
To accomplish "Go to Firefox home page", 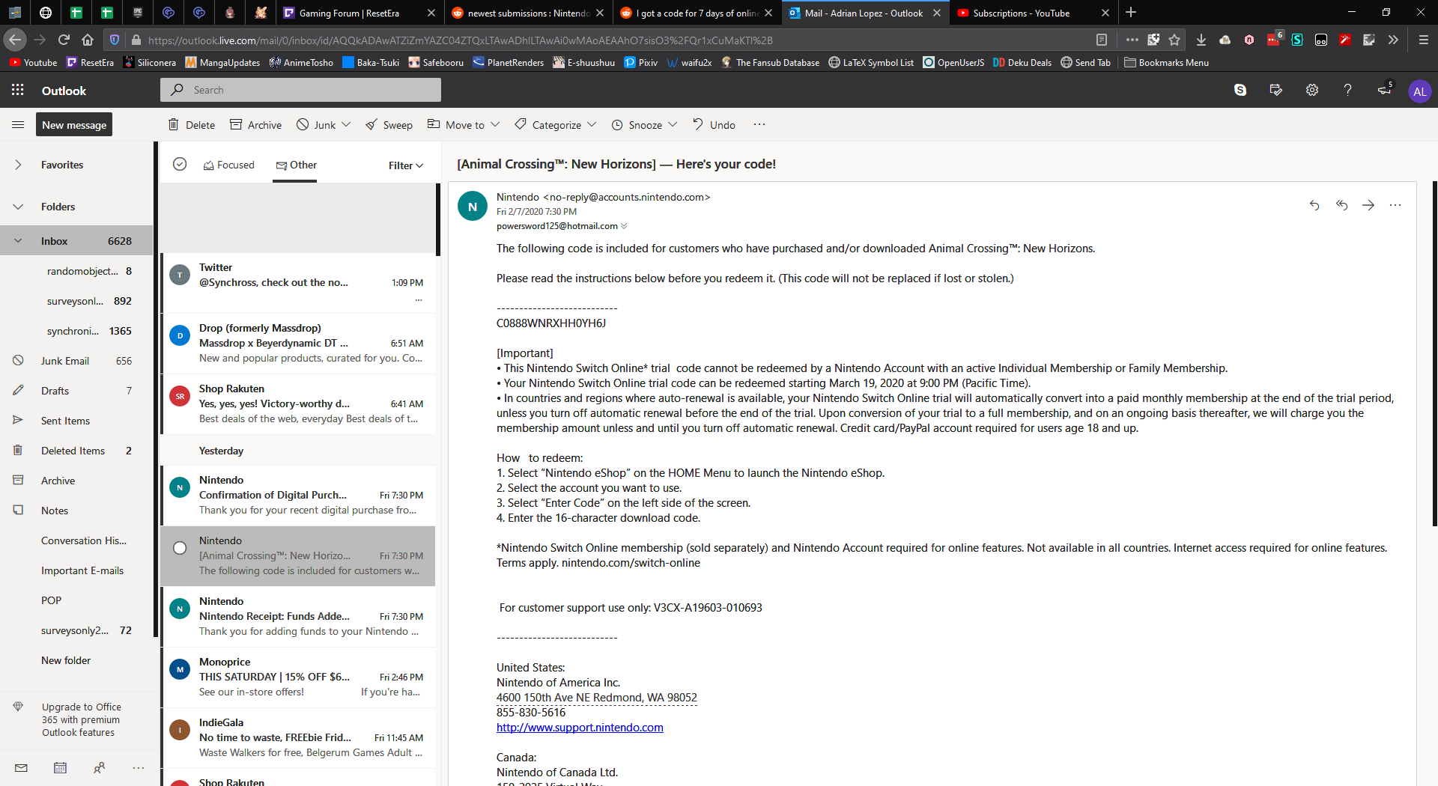I will pos(88,40).
